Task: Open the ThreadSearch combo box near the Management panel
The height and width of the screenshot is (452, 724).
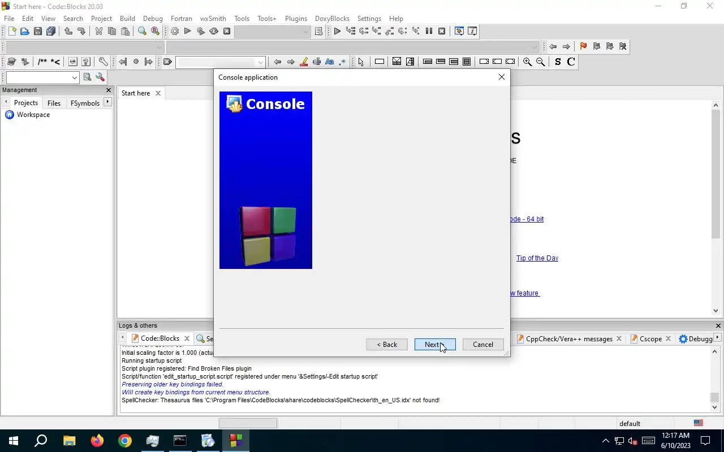Action: 42,77
